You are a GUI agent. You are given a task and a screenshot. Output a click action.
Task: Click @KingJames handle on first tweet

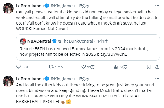tap(63, 6)
